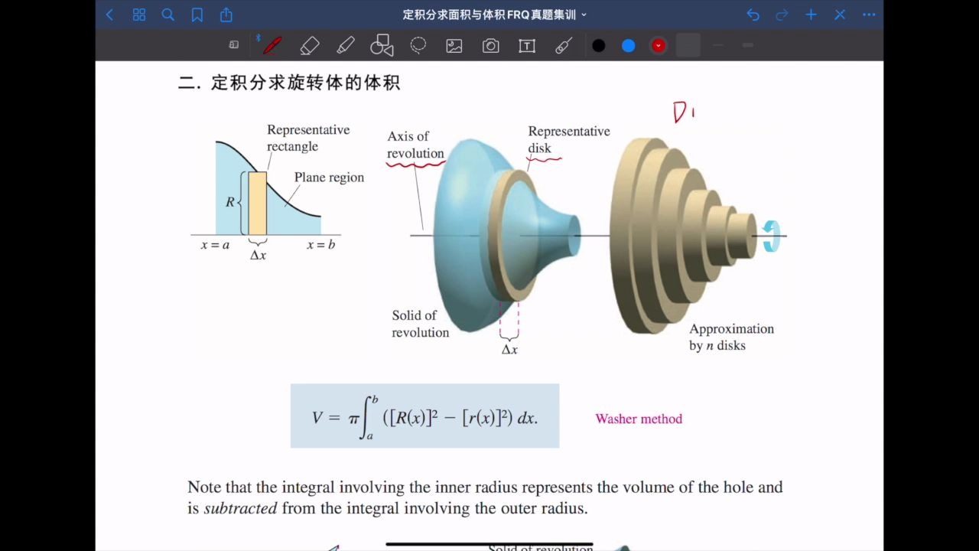Click the cyan rotation arrow on disks
979x551 pixels.
772,236
